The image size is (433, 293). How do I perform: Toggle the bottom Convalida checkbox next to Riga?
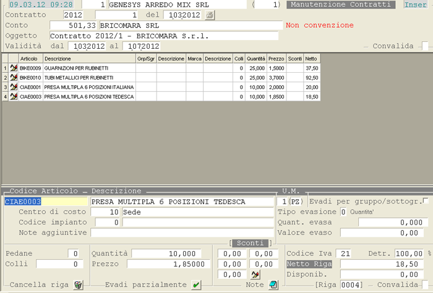(x=425, y=285)
